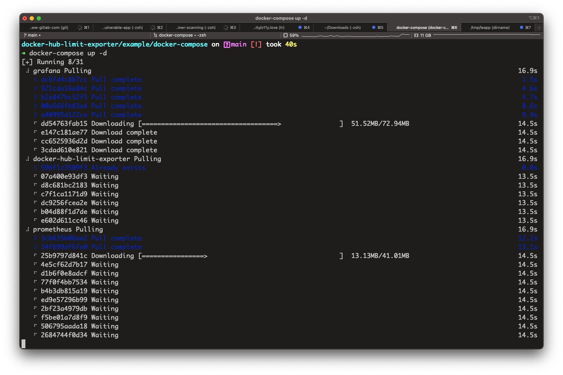Click activity spinner on ww-gitlab-com tab
The width and height of the screenshot is (563, 375).
80,27
